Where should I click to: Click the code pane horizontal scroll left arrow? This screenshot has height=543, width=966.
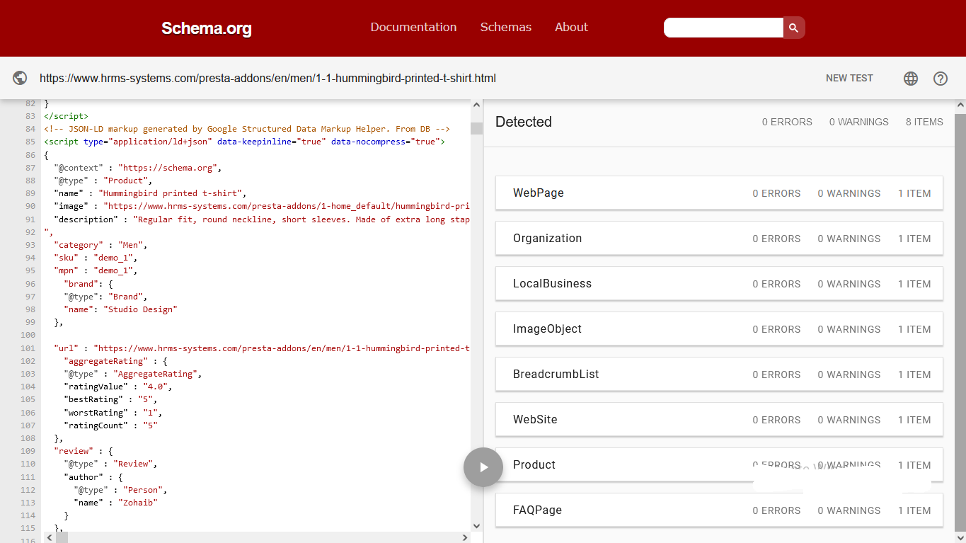(x=50, y=537)
